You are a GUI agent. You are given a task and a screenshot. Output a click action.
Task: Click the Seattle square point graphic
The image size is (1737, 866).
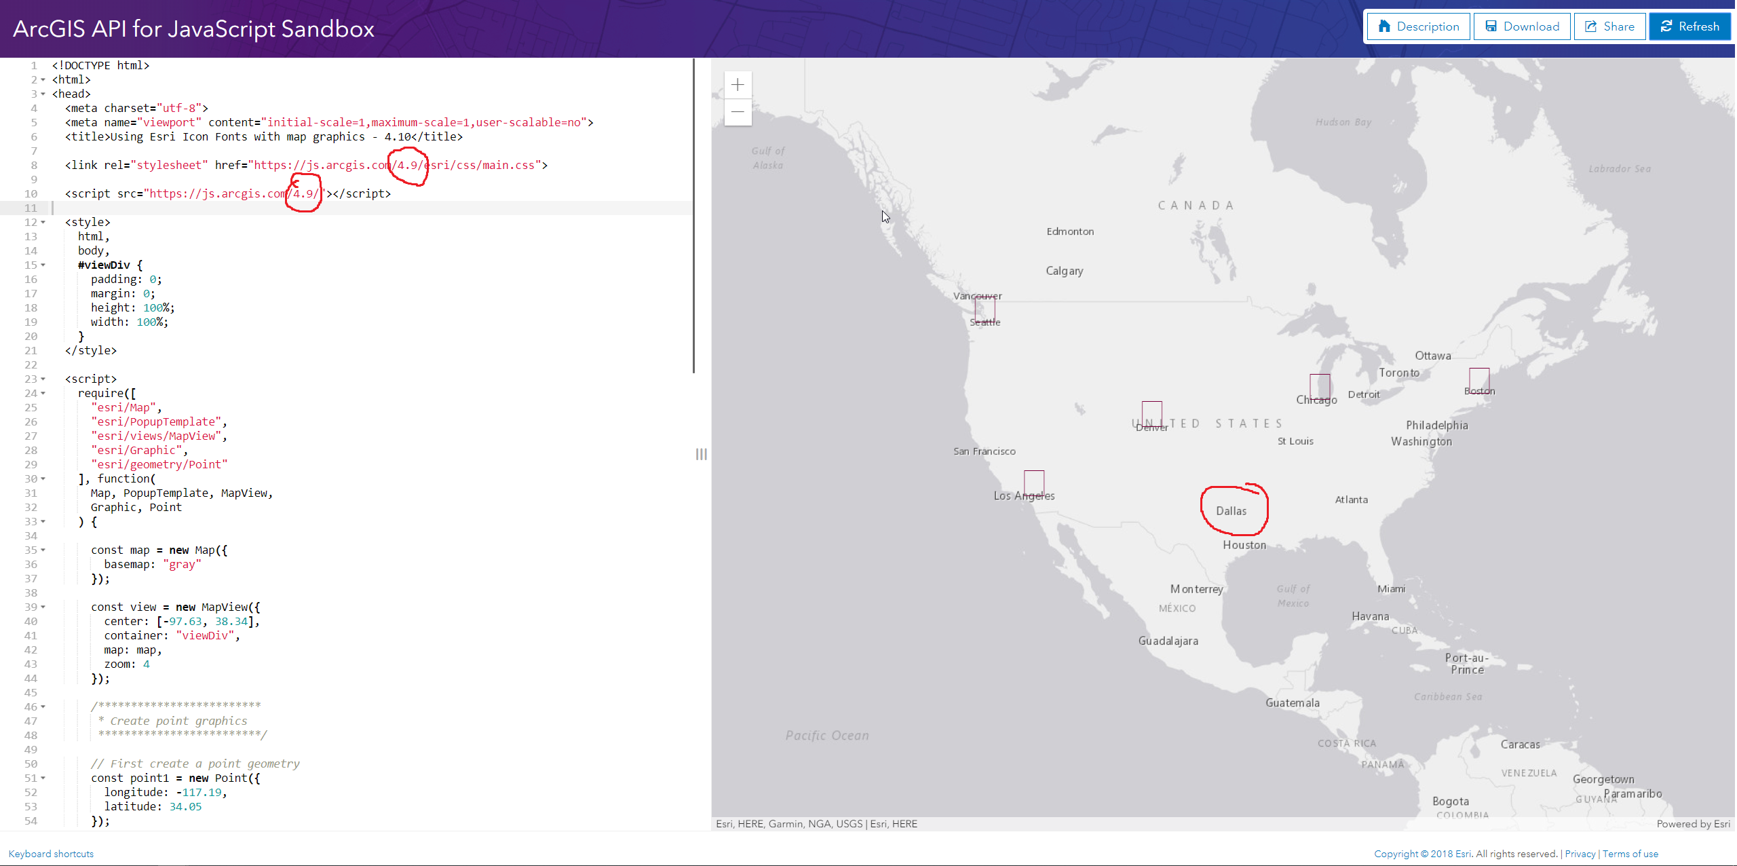click(x=985, y=309)
